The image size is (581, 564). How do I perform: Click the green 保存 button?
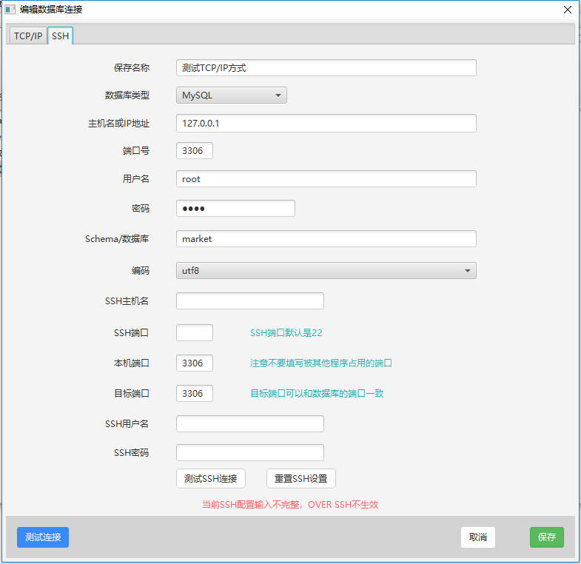pyautogui.click(x=546, y=537)
